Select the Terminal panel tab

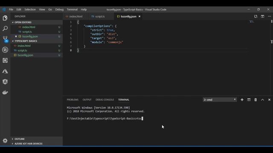[x=124, y=100]
